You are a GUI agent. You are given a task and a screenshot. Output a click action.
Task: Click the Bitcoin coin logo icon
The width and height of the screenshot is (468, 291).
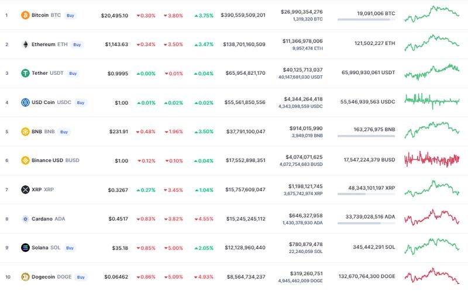coord(25,15)
